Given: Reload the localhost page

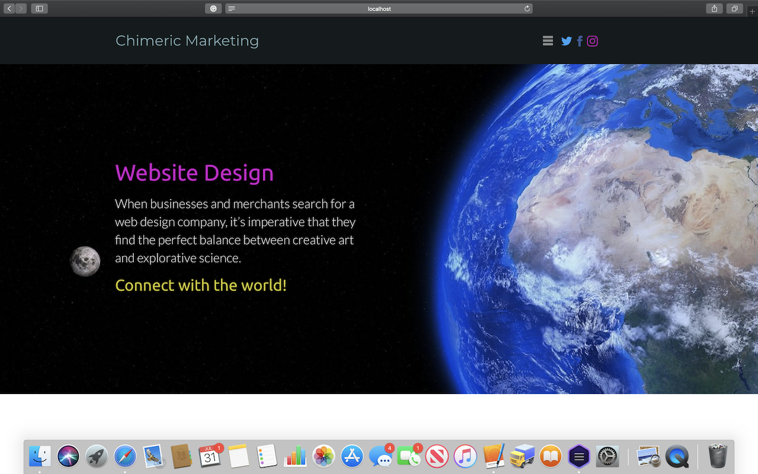Looking at the screenshot, I should click(527, 8).
